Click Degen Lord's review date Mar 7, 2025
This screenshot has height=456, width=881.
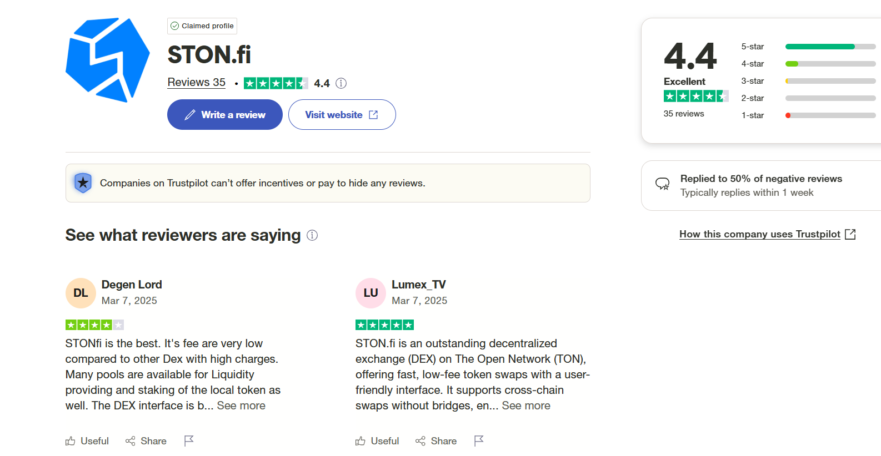click(129, 301)
